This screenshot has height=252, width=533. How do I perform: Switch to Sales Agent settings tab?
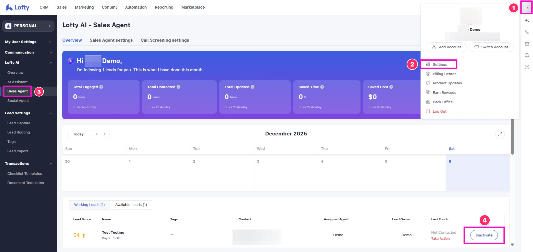pos(111,40)
